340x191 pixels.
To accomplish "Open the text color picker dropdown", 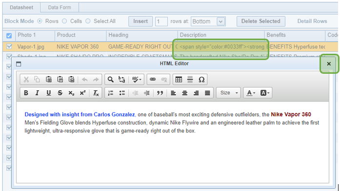I will (x=251, y=93).
